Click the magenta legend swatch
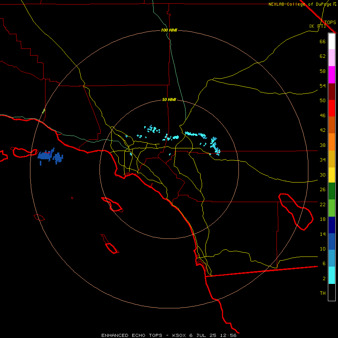Viewport: 338px width, 338px height. pos(332,75)
